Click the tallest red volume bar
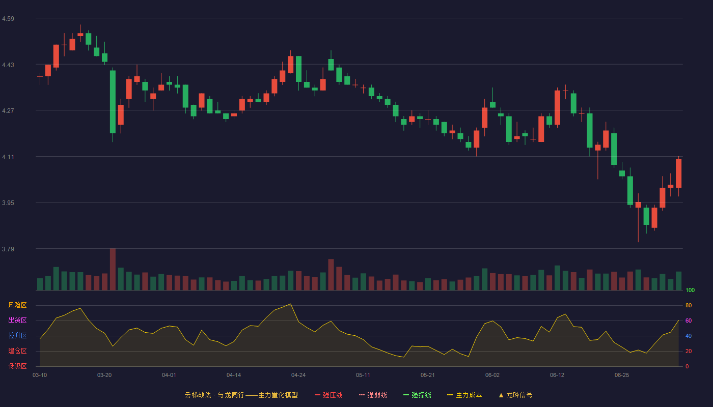The image size is (713, 407). pos(113,269)
